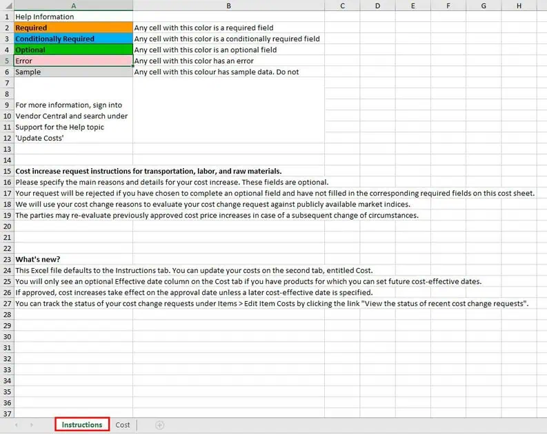Select 'The parties may re-evaluate' row
Image resolution: width=547 pixels, height=434 pixels.
click(217, 215)
